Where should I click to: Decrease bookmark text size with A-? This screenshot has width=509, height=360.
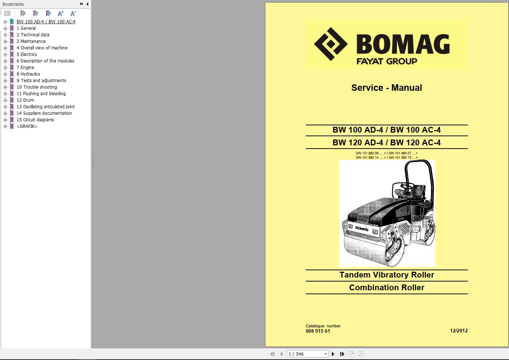tap(73, 13)
